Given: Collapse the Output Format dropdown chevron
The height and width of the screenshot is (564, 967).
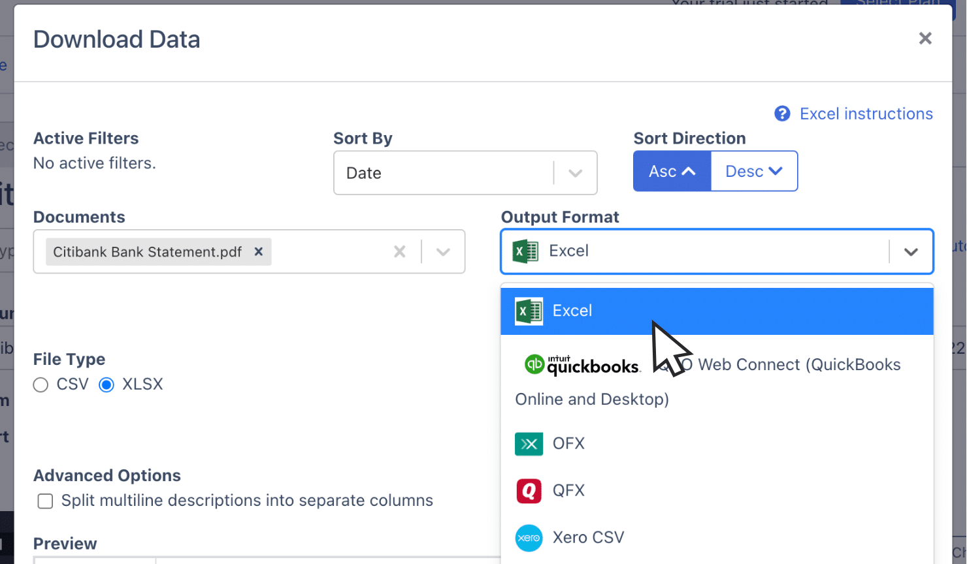Looking at the screenshot, I should point(913,251).
